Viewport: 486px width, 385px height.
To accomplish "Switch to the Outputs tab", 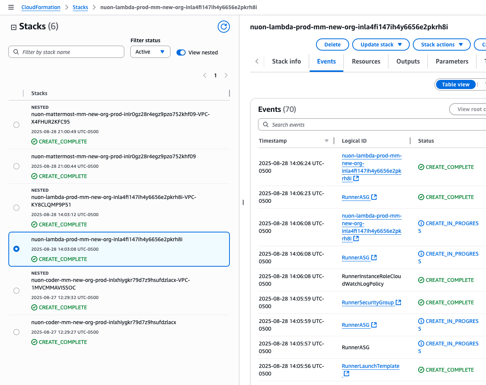I will pyautogui.click(x=408, y=61).
